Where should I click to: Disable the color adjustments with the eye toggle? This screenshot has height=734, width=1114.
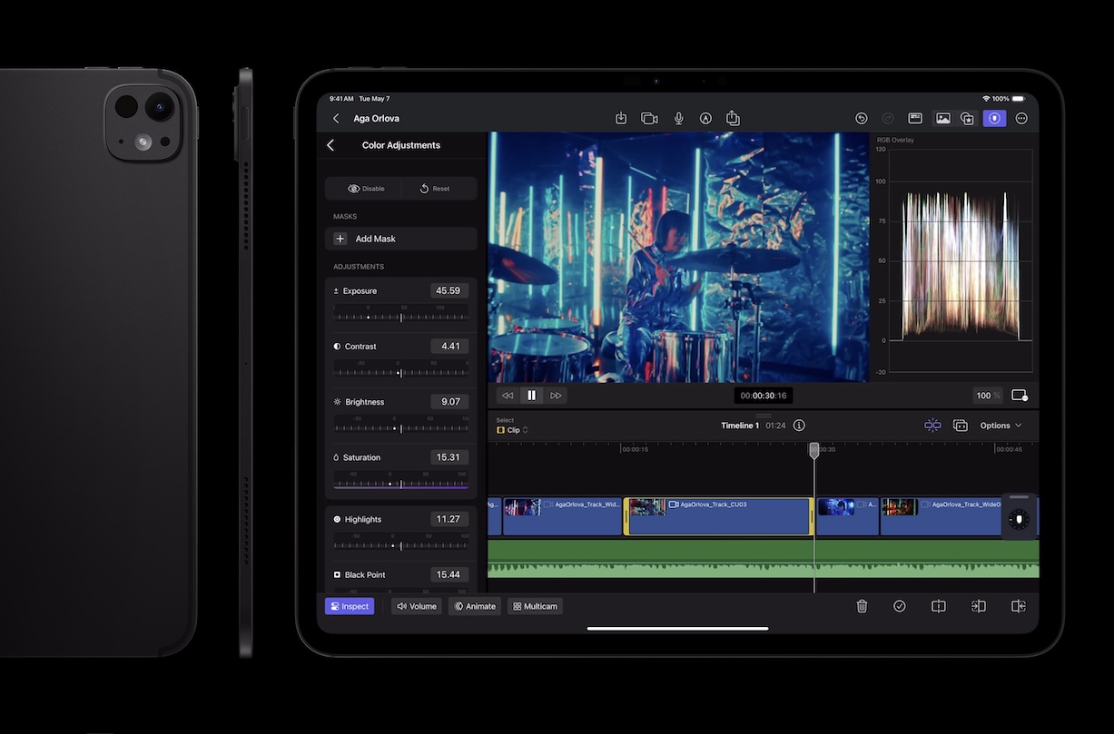pos(363,188)
